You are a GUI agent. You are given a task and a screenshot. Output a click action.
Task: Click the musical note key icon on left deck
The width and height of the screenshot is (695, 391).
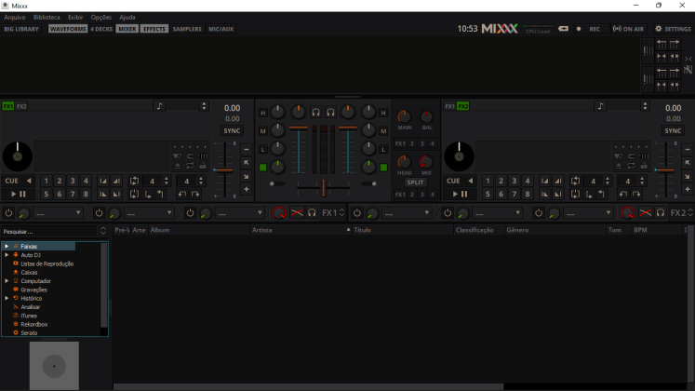click(x=160, y=105)
